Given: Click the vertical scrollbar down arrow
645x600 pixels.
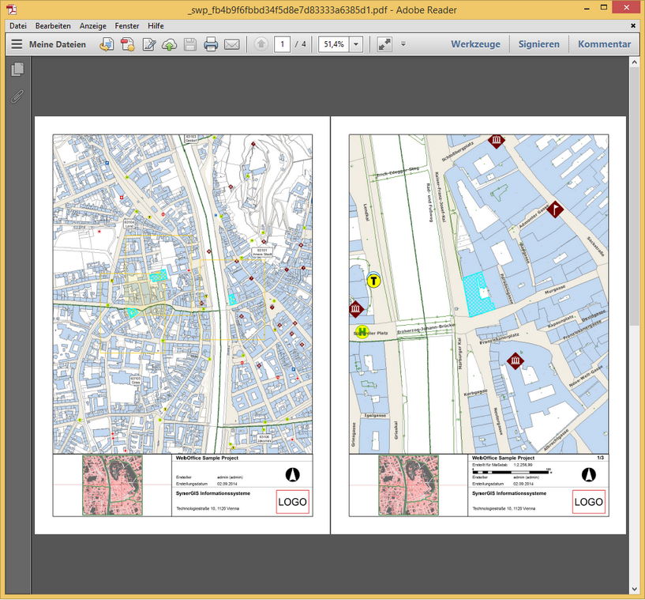Looking at the screenshot, I should point(636,587).
